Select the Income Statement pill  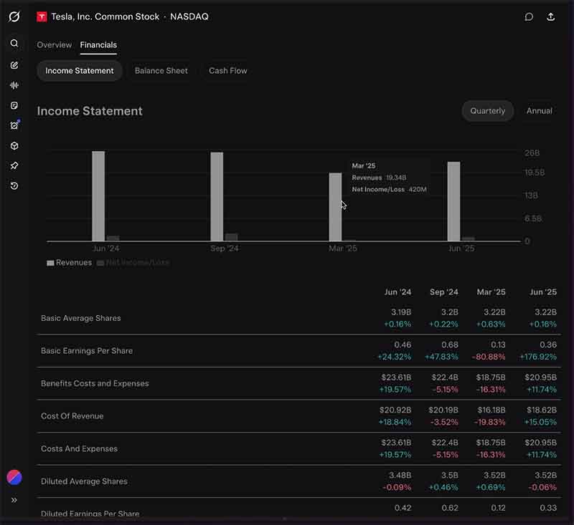click(x=80, y=70)
